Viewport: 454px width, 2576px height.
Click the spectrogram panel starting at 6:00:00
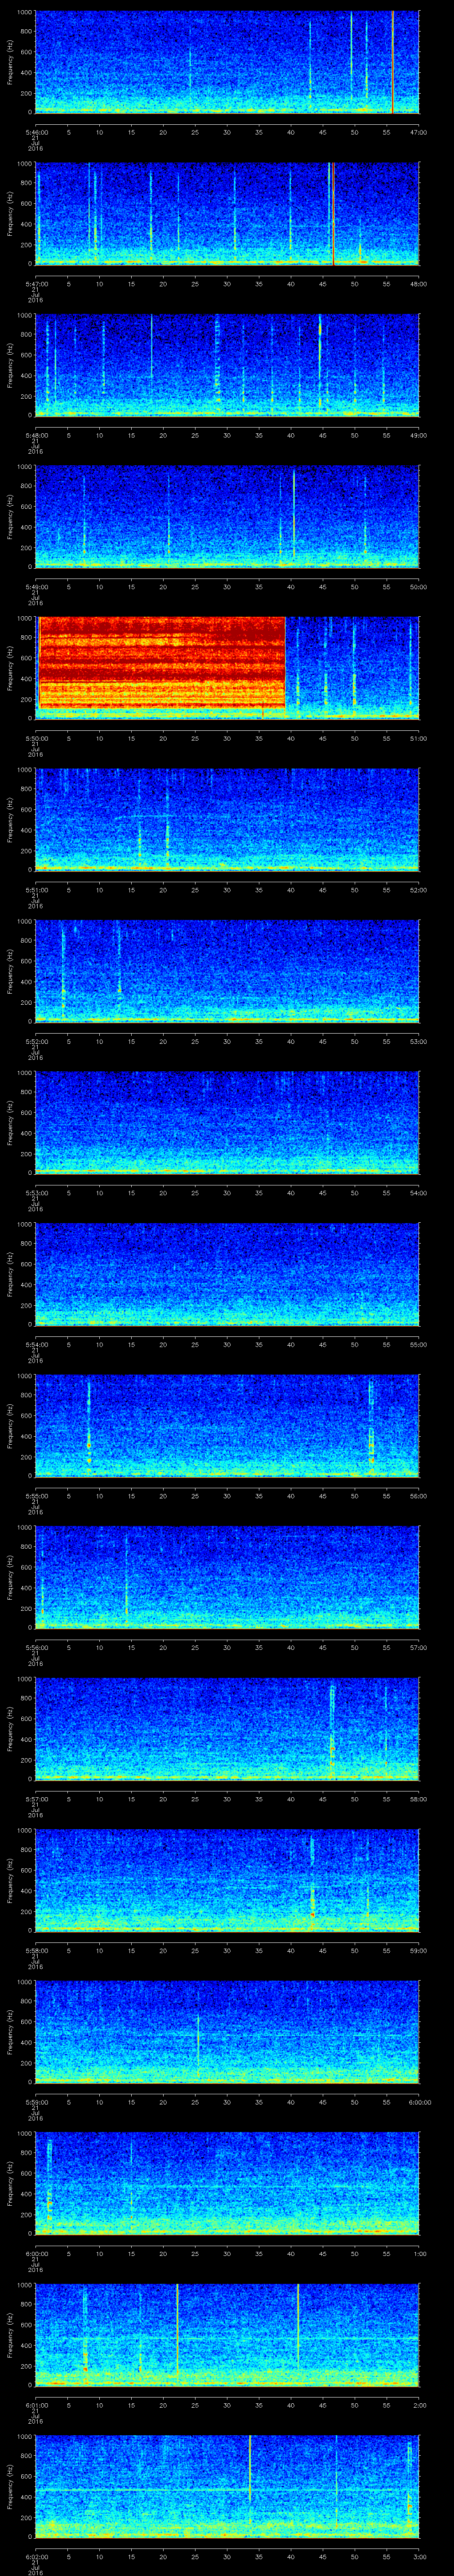tap(227, 2183)
